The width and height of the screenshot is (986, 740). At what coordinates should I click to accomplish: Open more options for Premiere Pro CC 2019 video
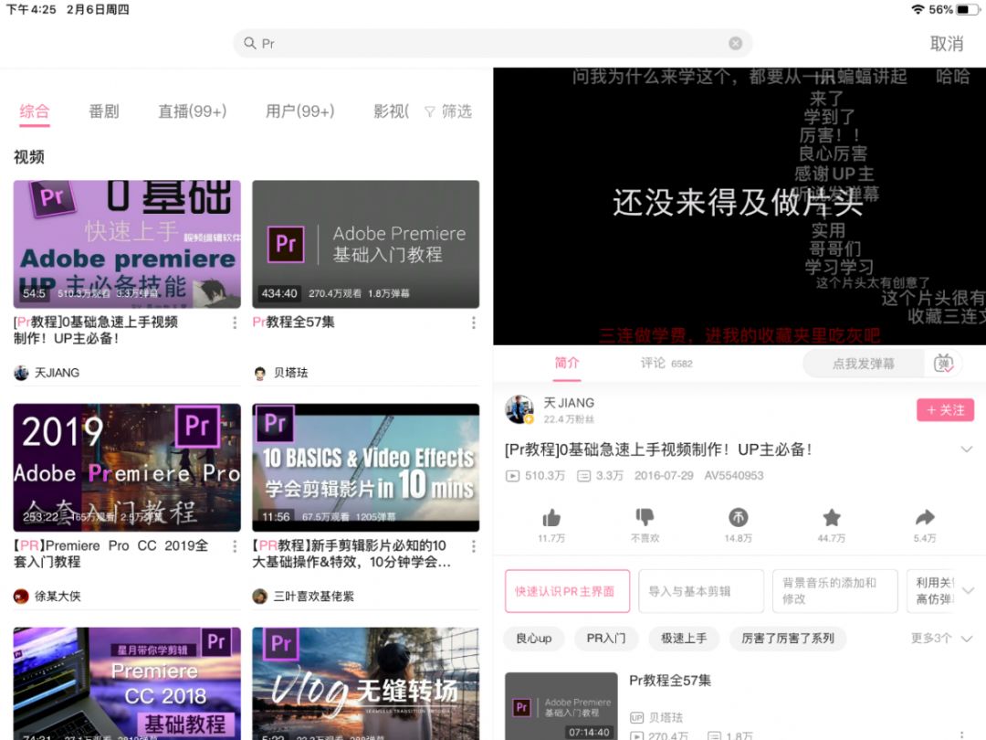tap(235, 546)
